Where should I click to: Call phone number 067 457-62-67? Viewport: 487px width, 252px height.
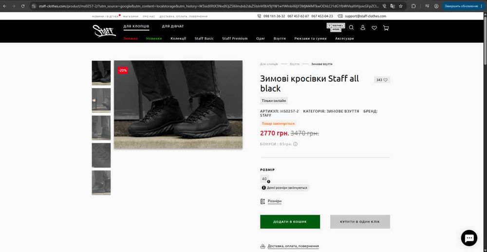pyautogui.click(x=298, y=16)
